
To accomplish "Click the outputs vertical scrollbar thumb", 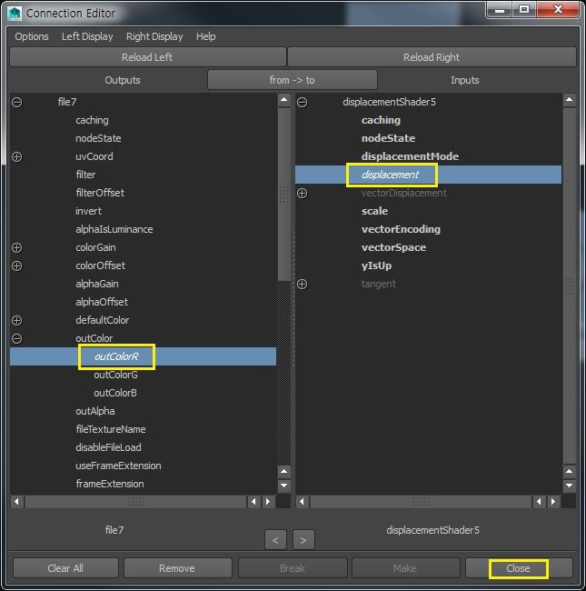I will coord(284,194).
